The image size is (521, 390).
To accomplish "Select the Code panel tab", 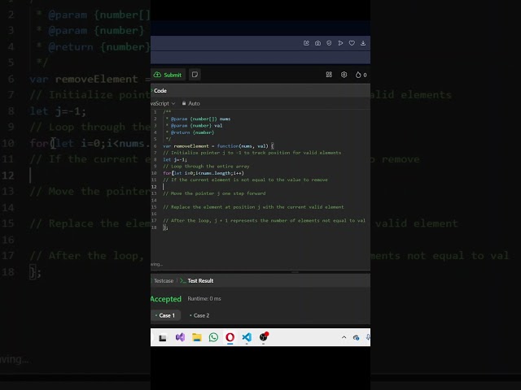I will pos(160,90).
